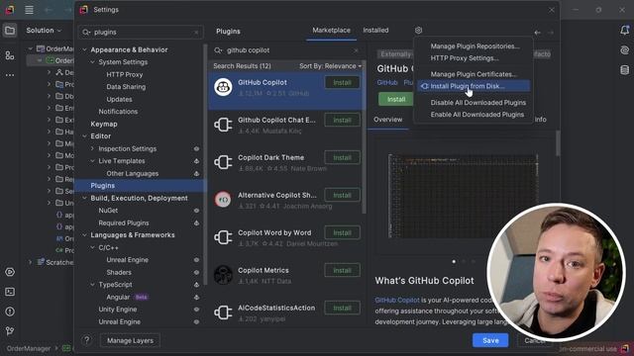Select Required Plugins settings entry
This screenshot has width=634, height=356.
[x=123, y=222]
